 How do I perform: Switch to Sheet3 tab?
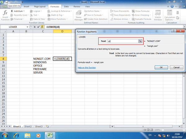(x=39, y=126)
